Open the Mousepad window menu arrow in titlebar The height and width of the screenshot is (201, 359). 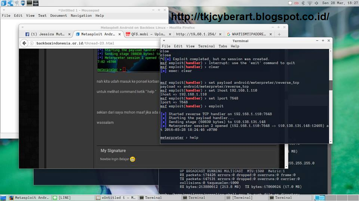(4, 10)
